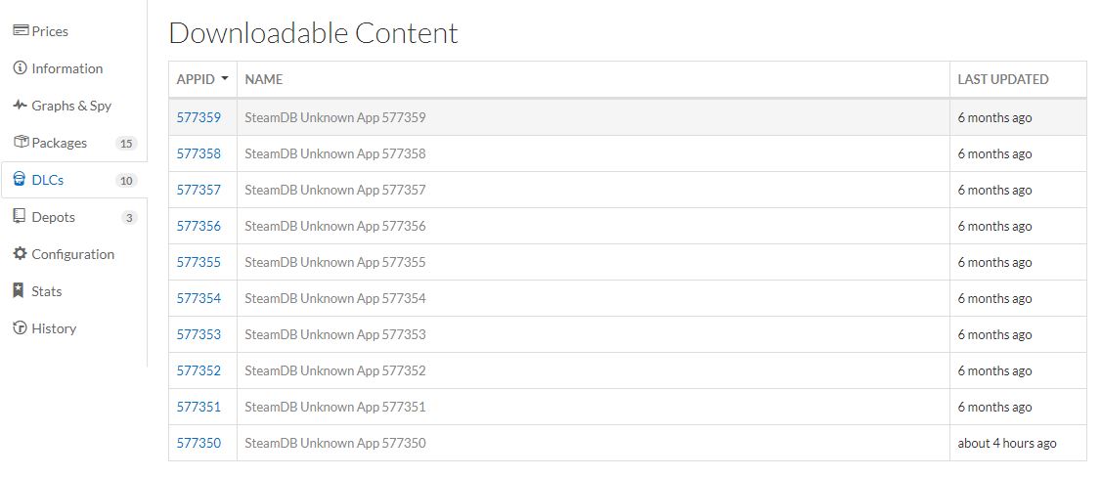Click the Configuration gear icon
Image resolution: width=1101 pixels, height=477 pixels.
(x=20, y=254)
